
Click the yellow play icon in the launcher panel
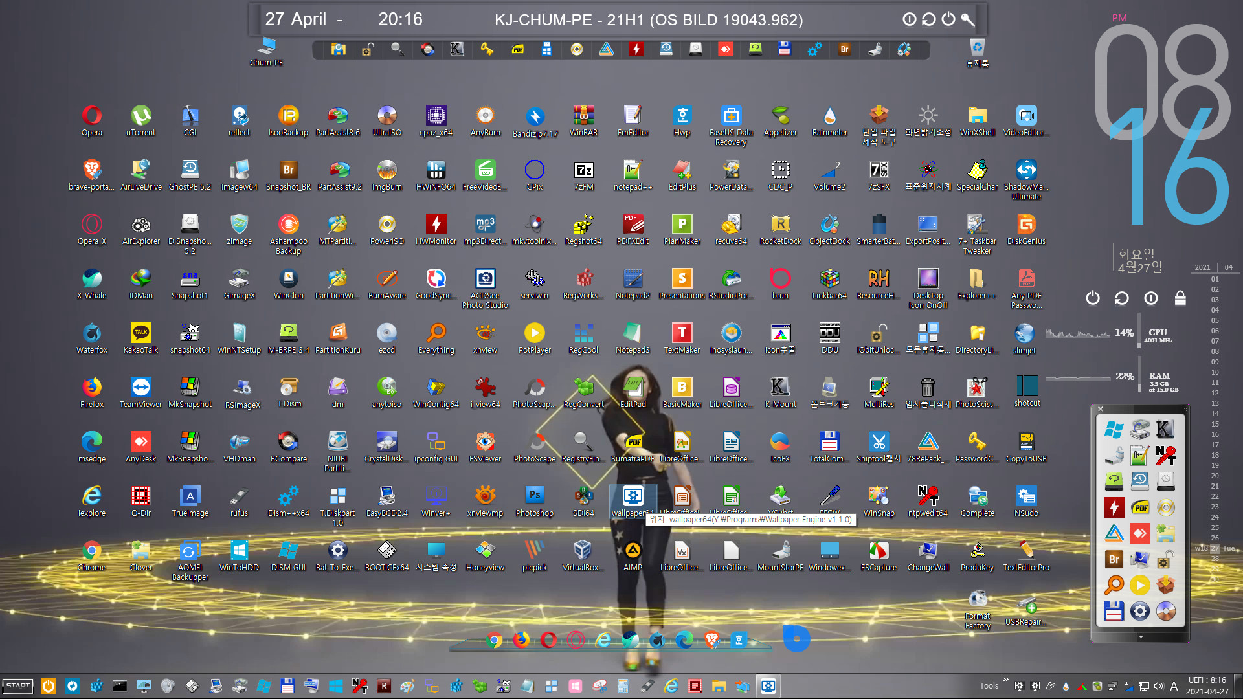[1139, 585]
